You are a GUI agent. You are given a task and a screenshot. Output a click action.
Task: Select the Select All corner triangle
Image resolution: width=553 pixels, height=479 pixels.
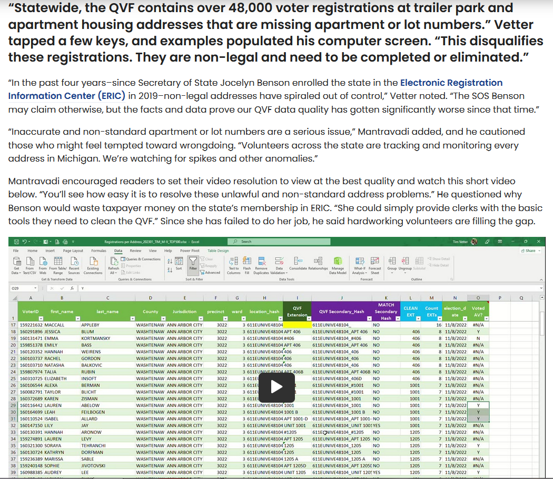coord(14,298)
